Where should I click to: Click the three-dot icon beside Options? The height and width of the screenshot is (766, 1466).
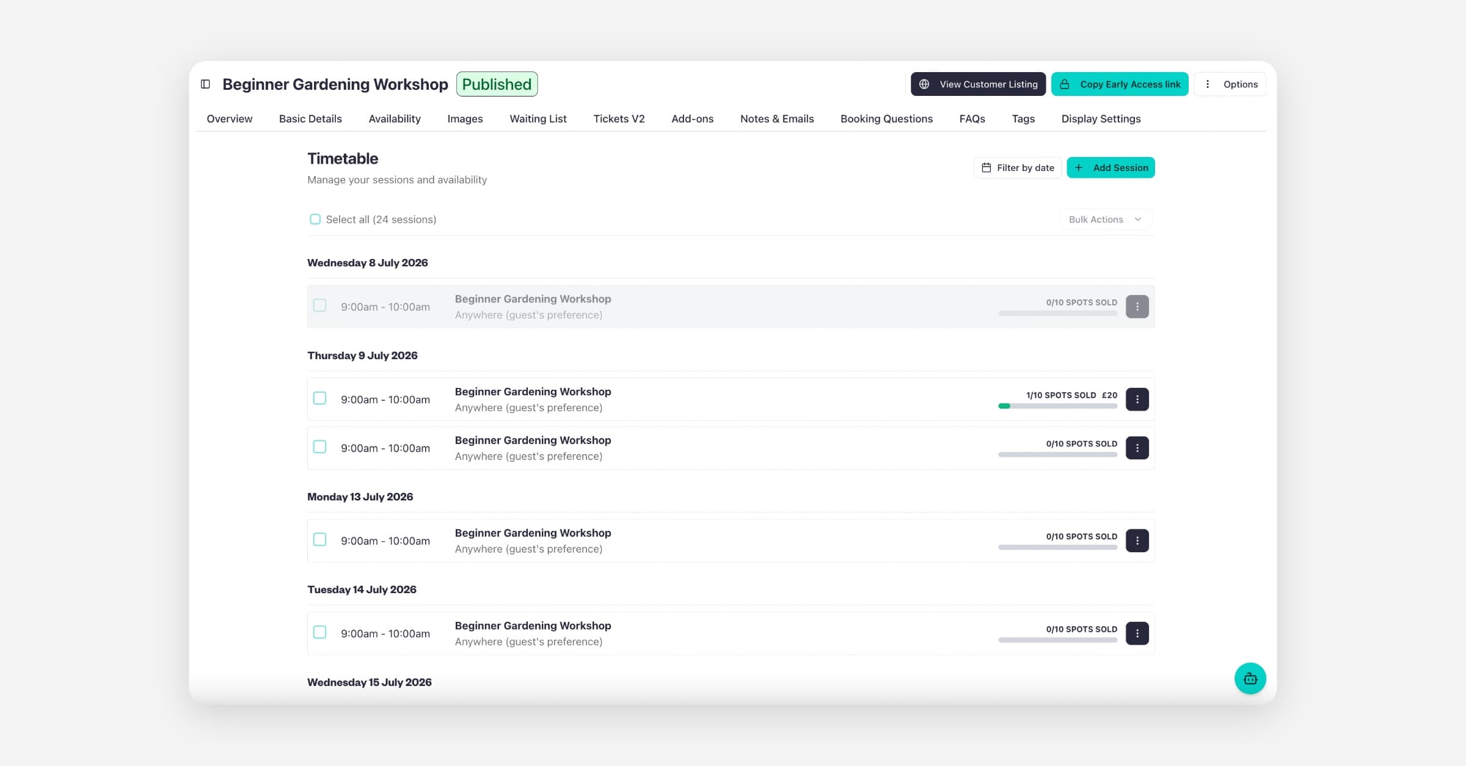(x=1207, y=84)
